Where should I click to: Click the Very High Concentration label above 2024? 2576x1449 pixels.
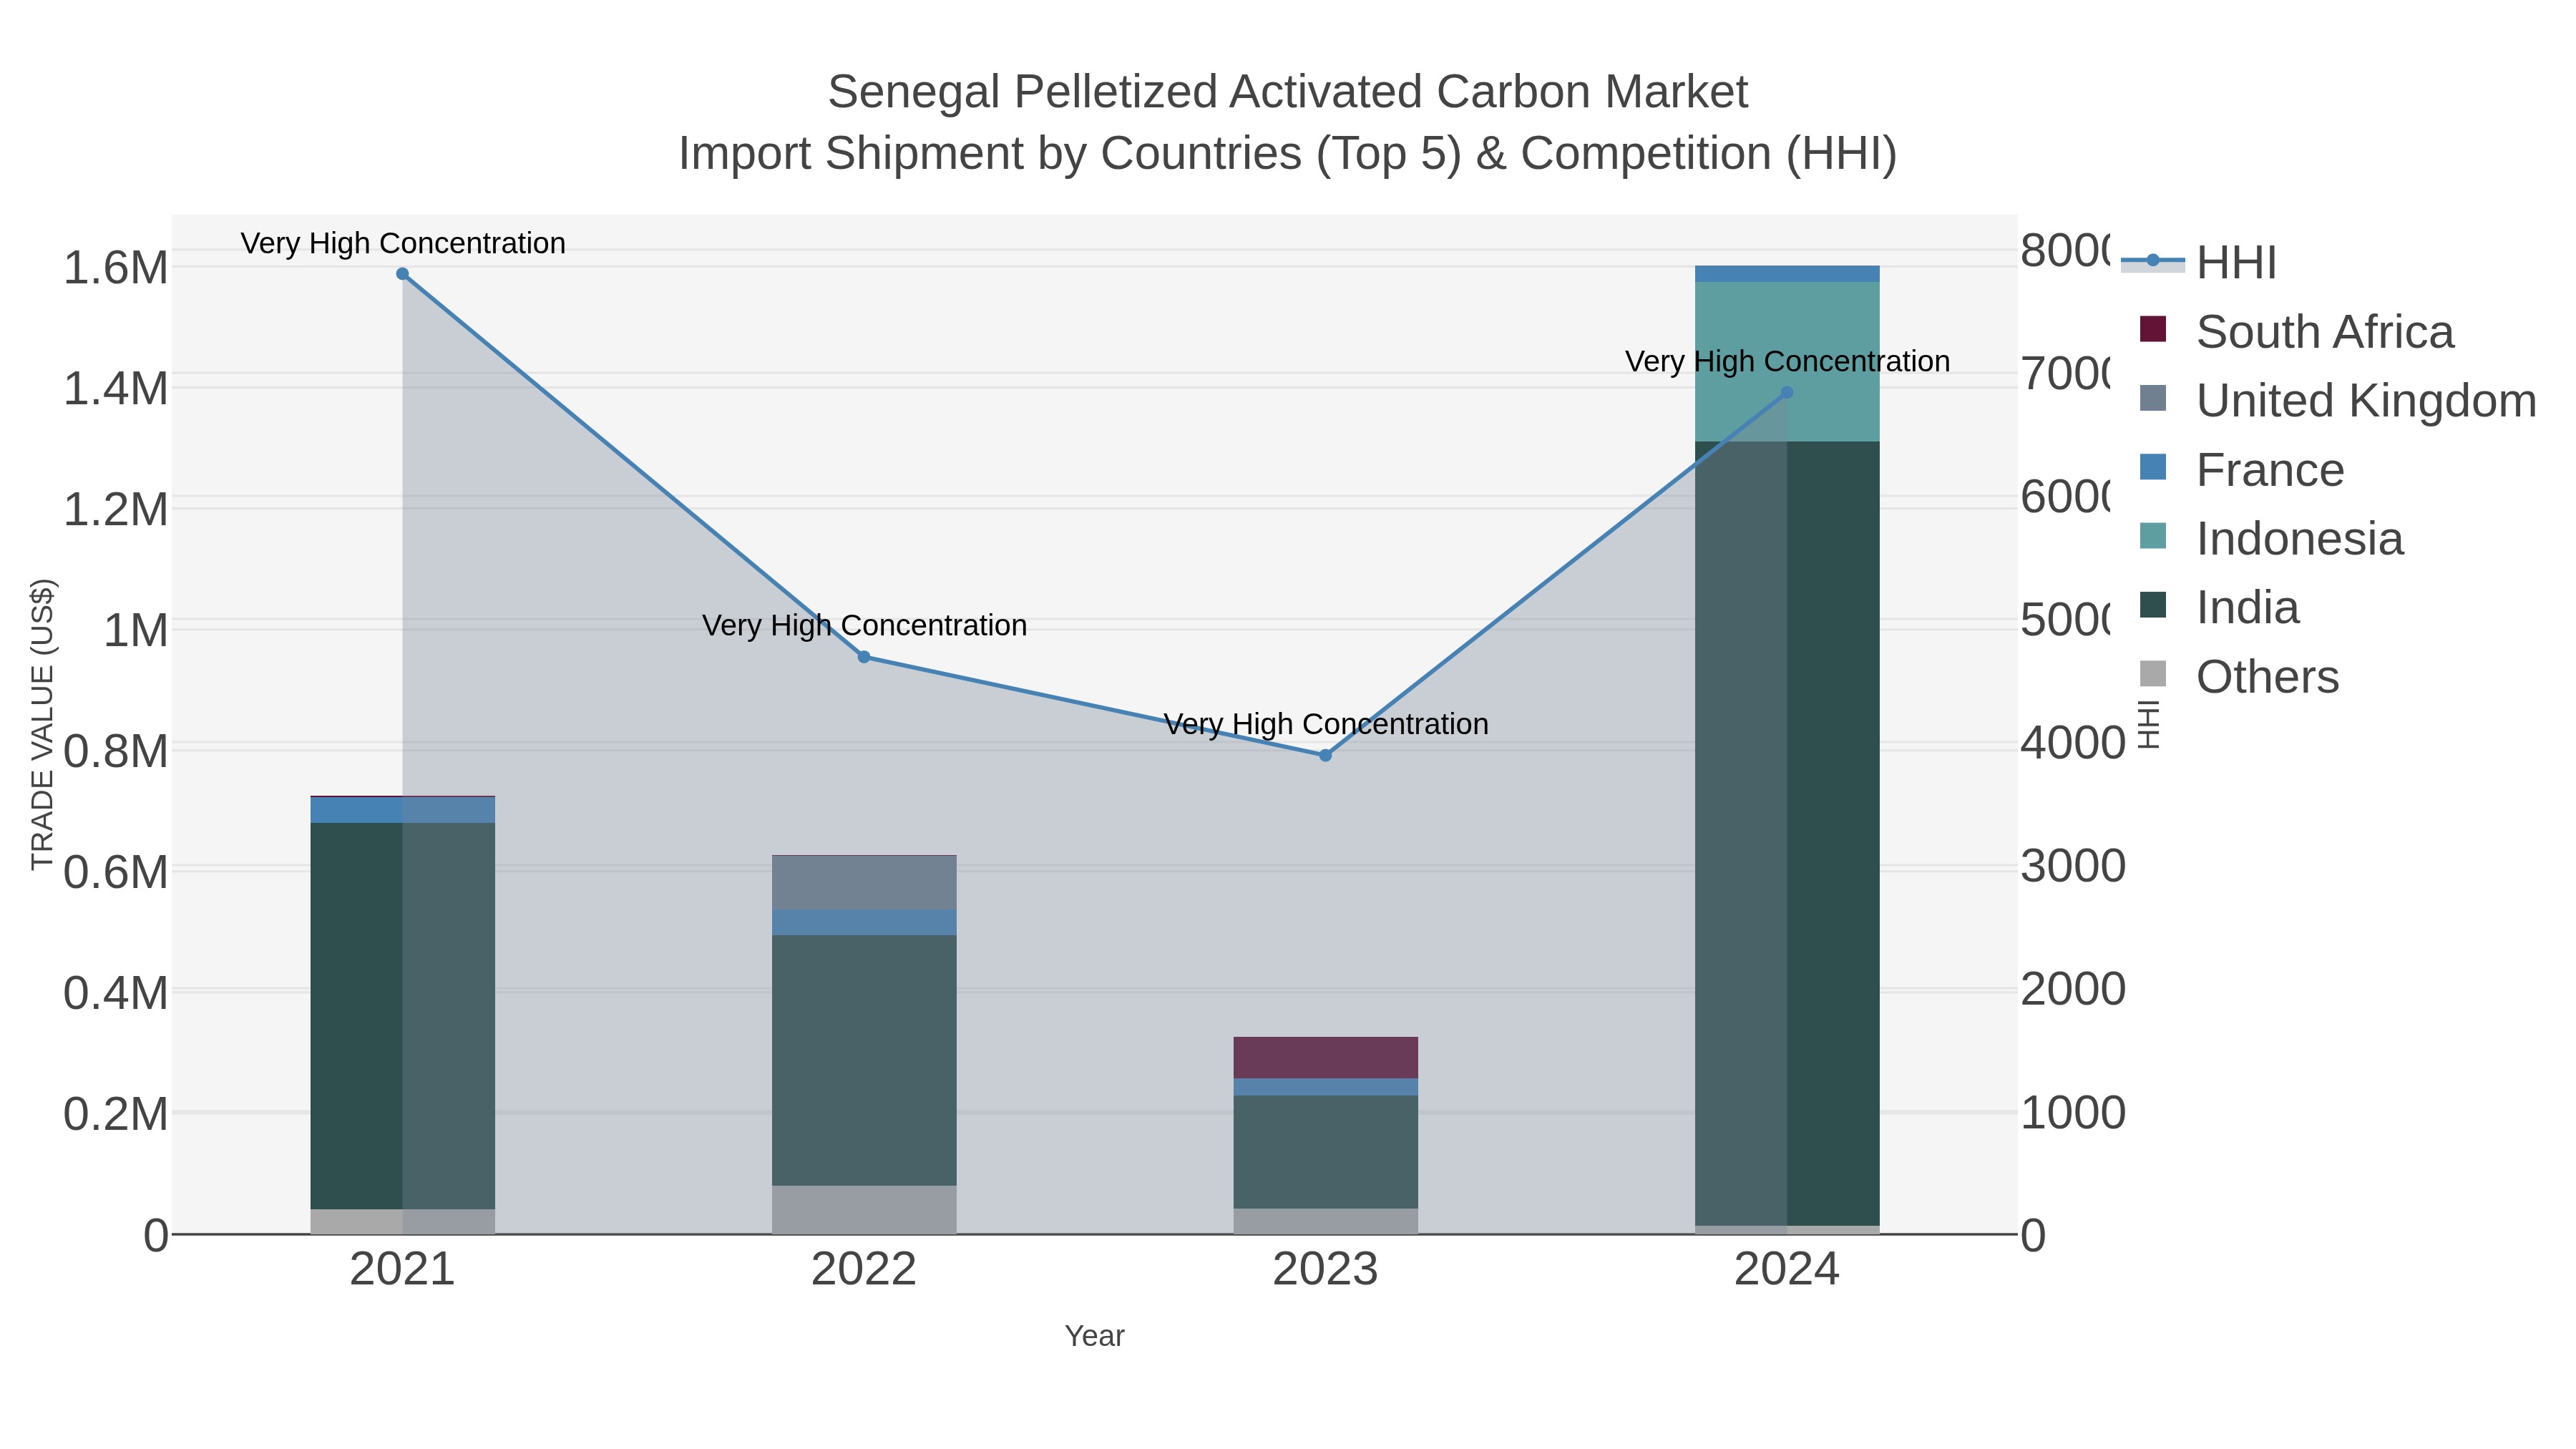tap(1787, 361)
